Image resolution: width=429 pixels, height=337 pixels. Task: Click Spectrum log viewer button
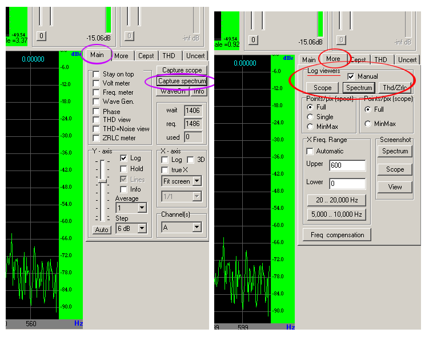coord(359,88)
